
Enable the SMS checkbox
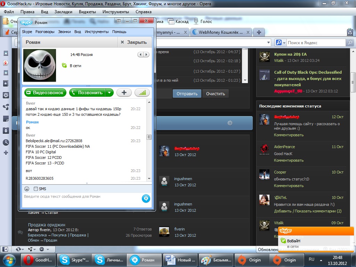coord(36,189)
